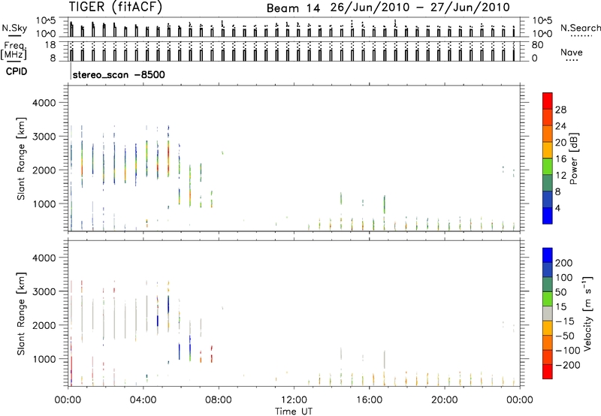Click the '4000' range tick in power panel
The image size is (601, 416).
click(x=44, y=103)
